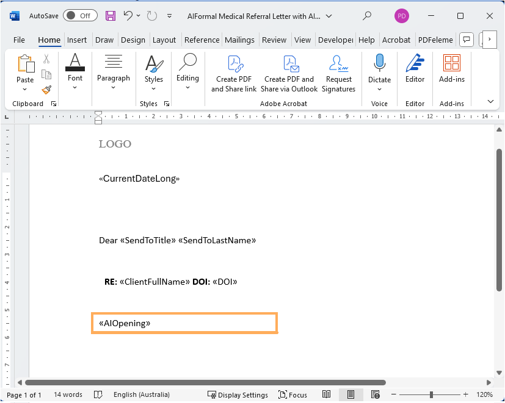Switch to the Mailings tab
This screenshot has height=403, width=505.
pos(239,40)
